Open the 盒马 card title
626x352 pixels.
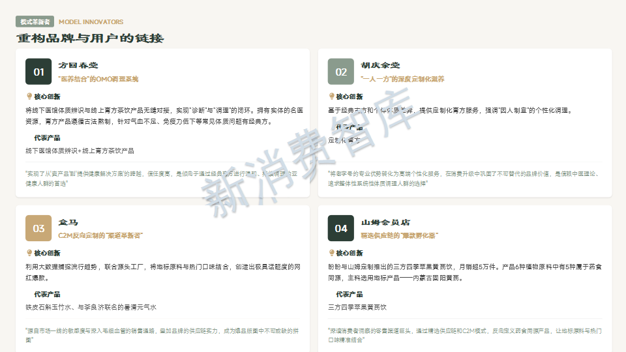click(68, 222)
